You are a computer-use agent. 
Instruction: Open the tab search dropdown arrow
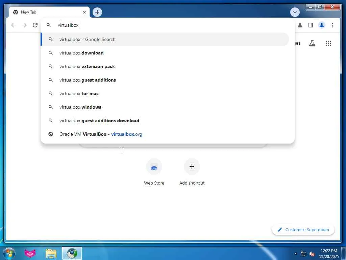click(295, 12)
